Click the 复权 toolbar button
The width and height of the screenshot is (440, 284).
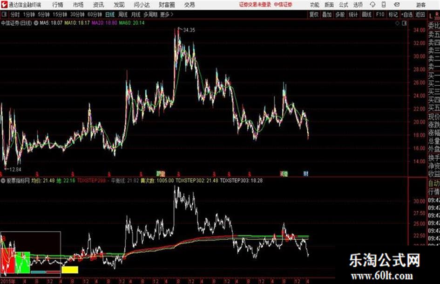pos(314,14)
